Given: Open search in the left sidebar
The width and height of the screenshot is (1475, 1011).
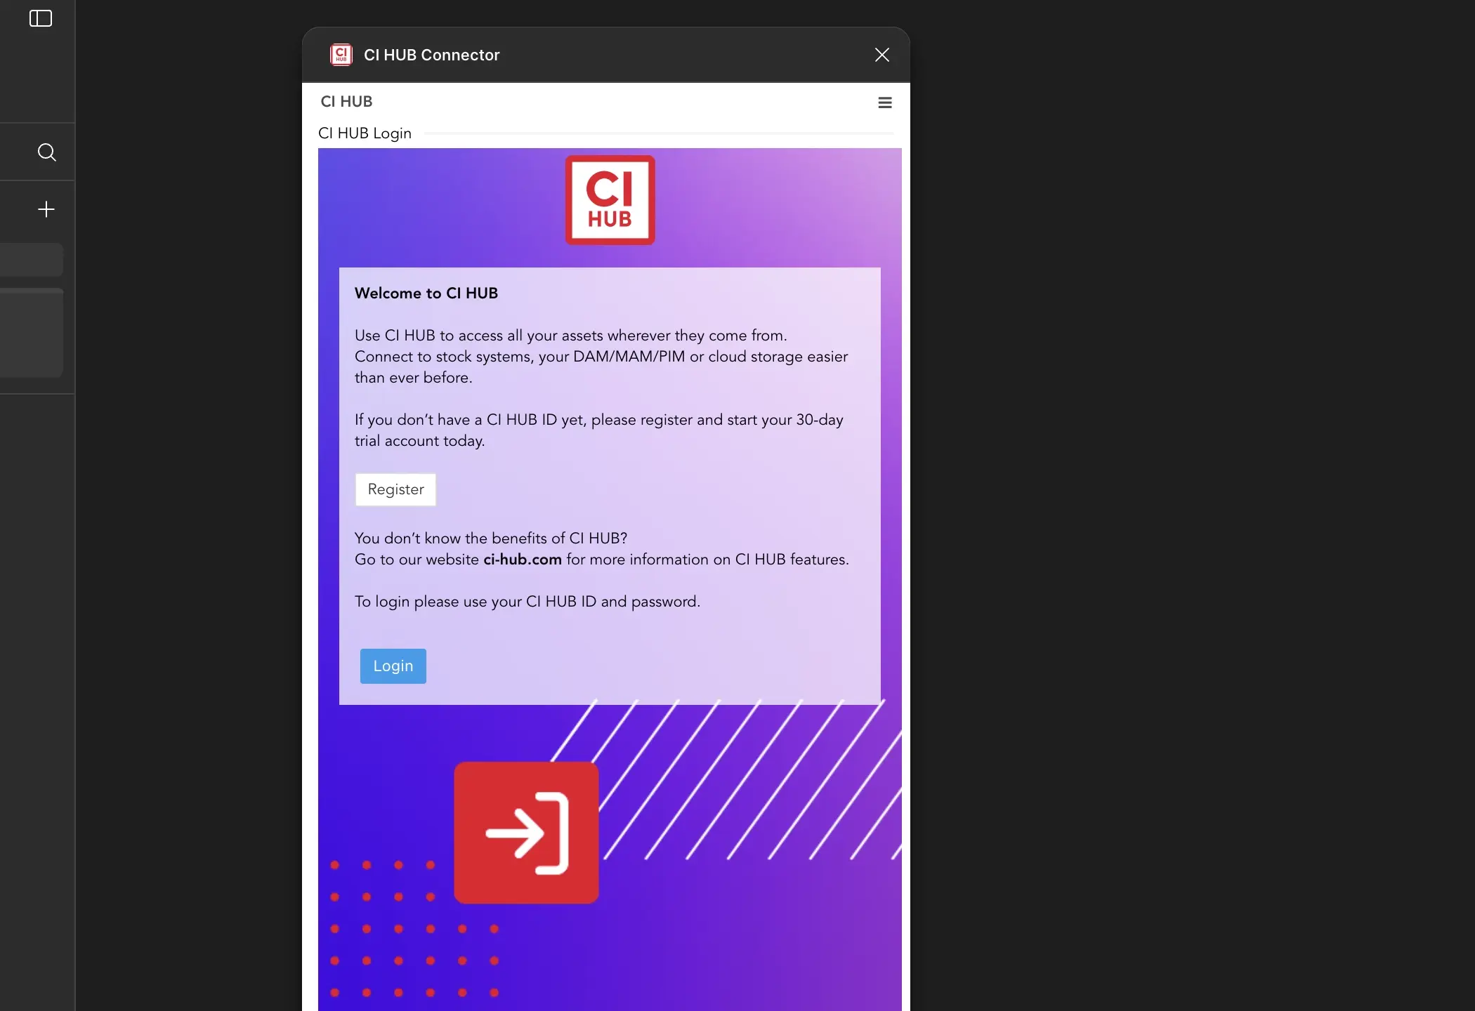Looking at the screenshot, I should [x=46, y=152].
